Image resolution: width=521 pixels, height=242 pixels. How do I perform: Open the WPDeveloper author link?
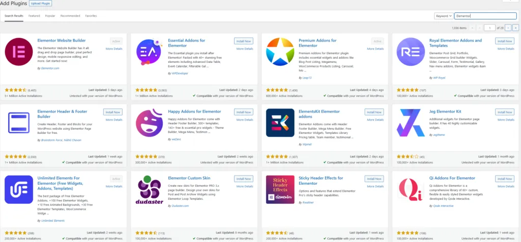(180, 73)
